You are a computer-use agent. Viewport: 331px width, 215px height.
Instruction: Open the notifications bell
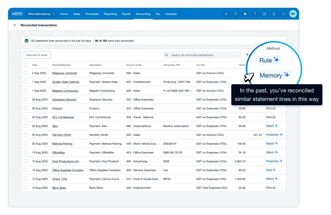274,14
